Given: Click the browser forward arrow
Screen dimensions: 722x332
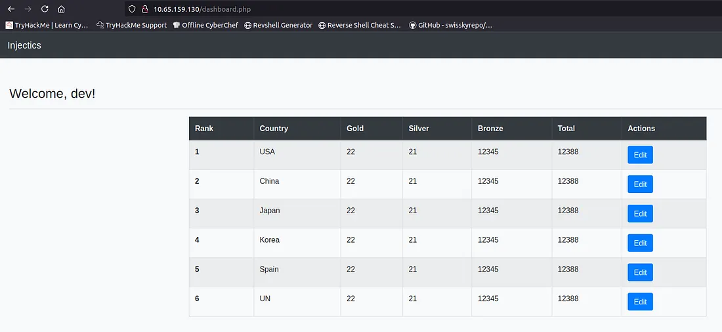Looking at the screenshot, I should pyautogui.click(x=28, y=9).
